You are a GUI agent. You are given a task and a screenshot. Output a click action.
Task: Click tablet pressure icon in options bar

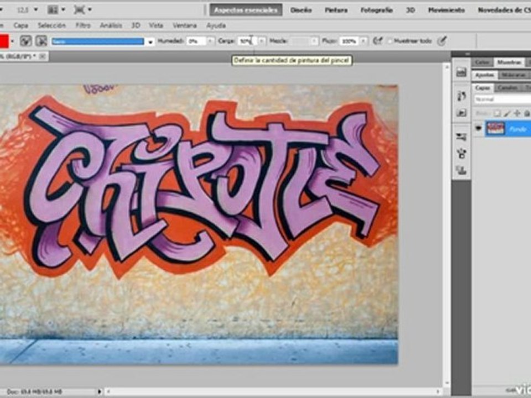click(441, 41)
